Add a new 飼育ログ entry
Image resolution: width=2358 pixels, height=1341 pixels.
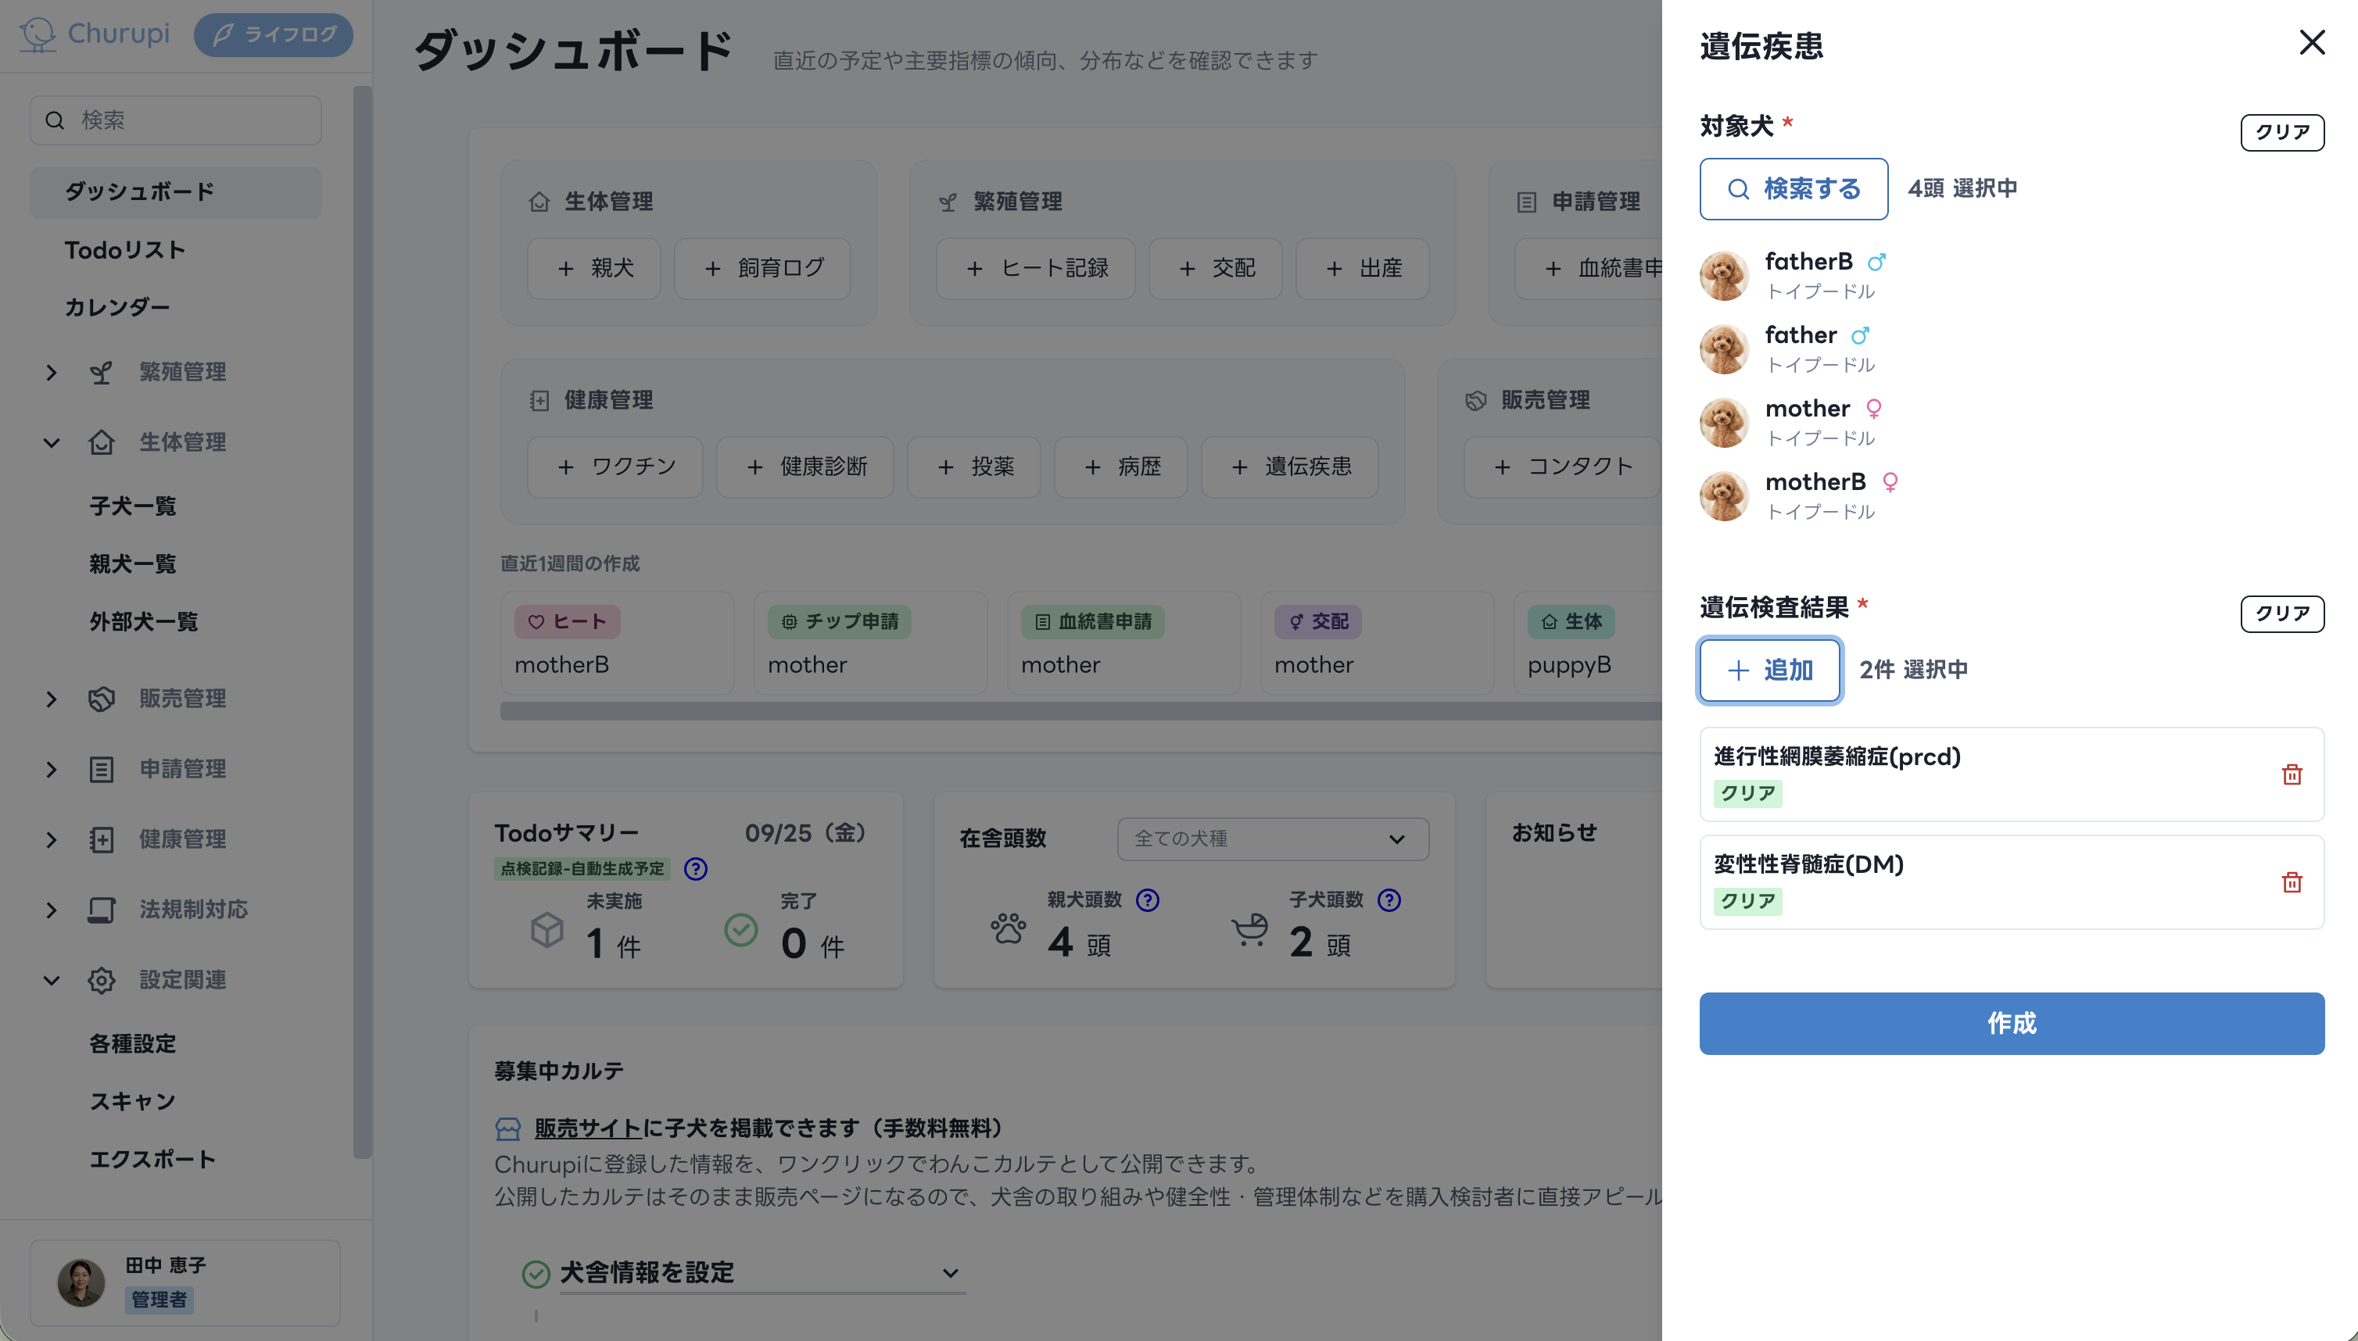(x=762, y=268)
